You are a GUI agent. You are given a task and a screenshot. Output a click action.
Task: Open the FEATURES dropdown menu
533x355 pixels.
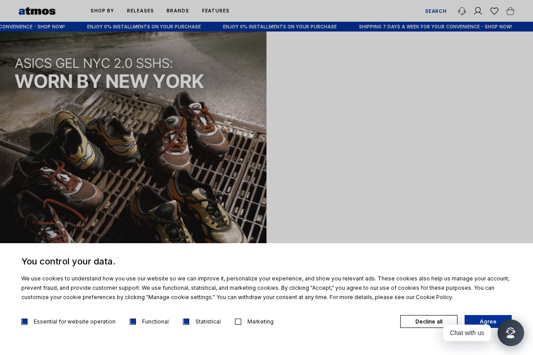coord(215,11)
